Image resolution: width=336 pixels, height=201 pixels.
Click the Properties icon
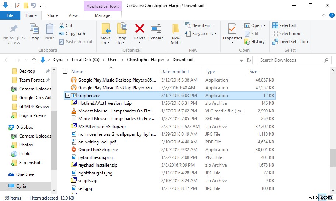click(x=232, y=29)
